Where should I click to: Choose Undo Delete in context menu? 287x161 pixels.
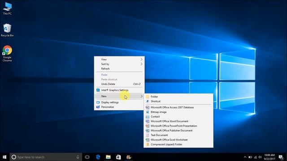click(x=119, y=84)
